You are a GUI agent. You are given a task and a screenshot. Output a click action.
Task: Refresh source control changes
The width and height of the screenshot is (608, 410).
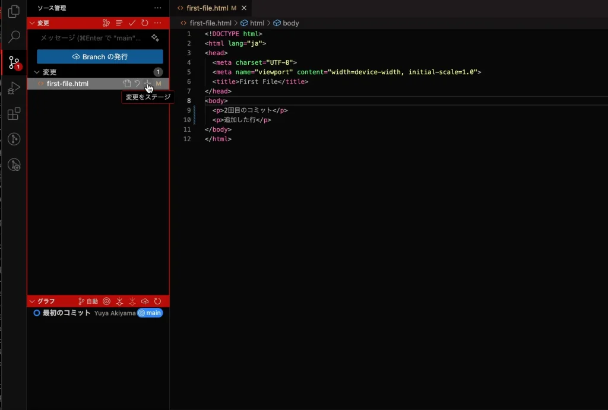coord(145,23)
